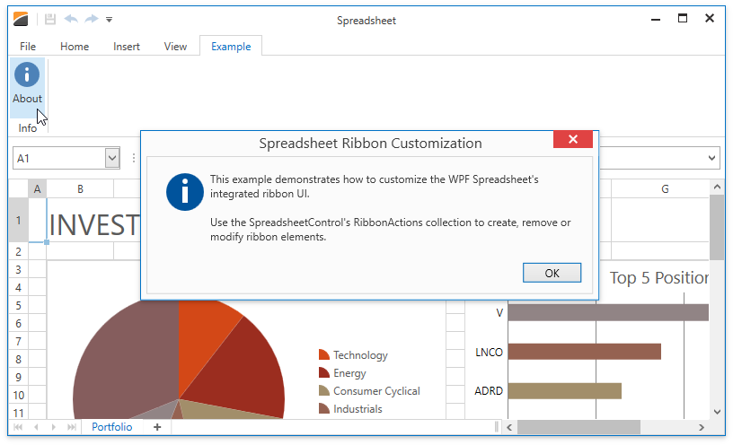Image resolution: width=733 pixels, height=445 pixels.
Task: Click Energy legend color marker
Action: (324, 372)
